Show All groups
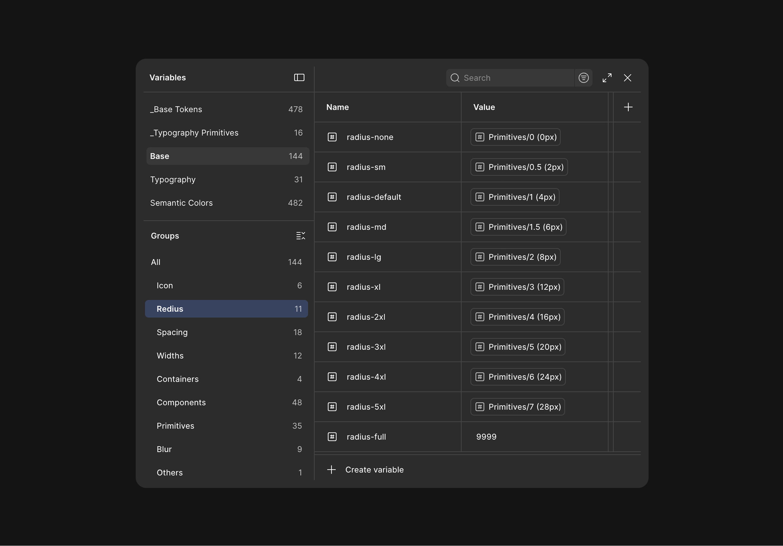Screen dimensions: 783x546 coord(226,262)
